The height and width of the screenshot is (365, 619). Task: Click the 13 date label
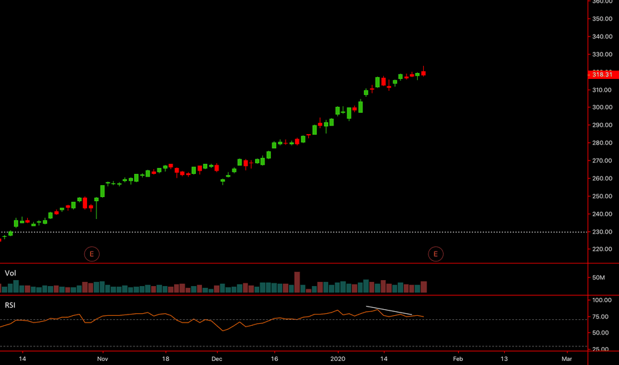[x=504, y=358]
